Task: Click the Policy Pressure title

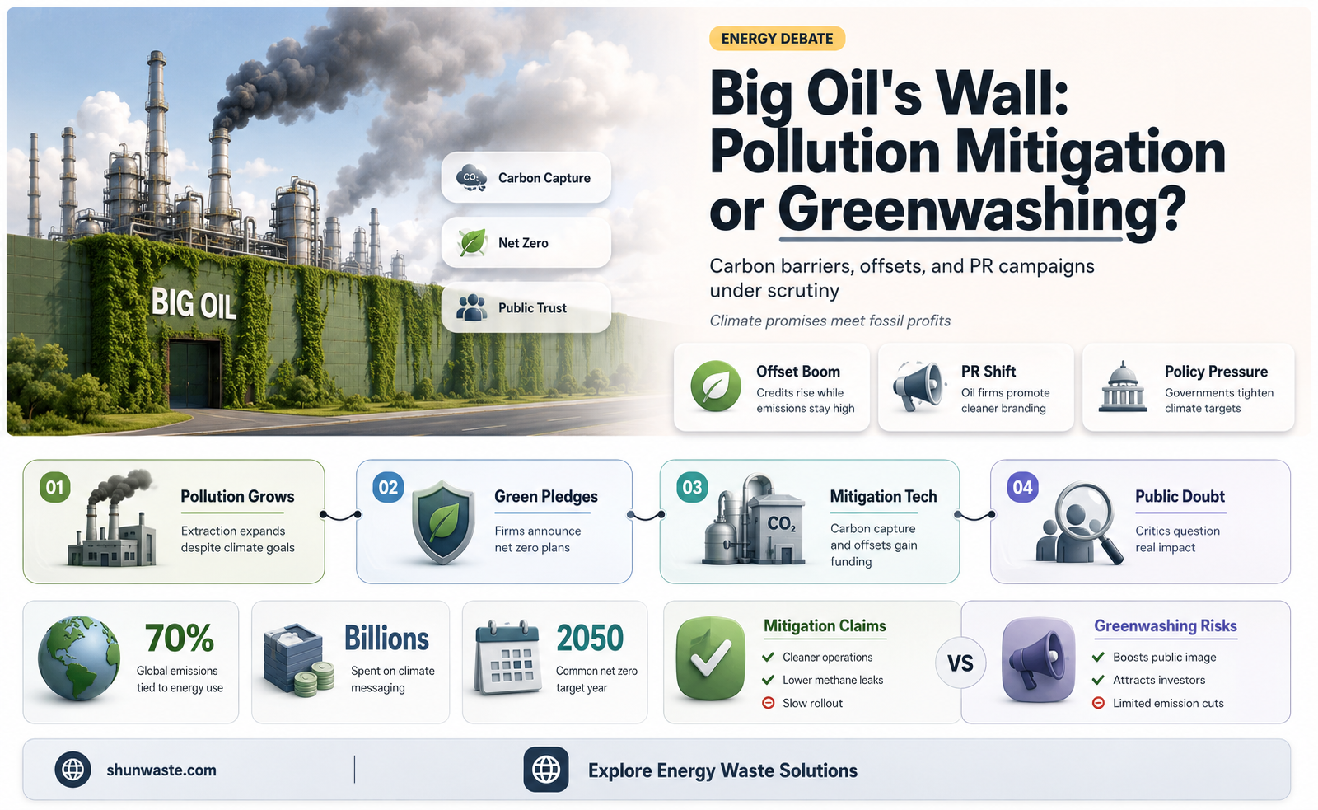Action: (1216, 372)
